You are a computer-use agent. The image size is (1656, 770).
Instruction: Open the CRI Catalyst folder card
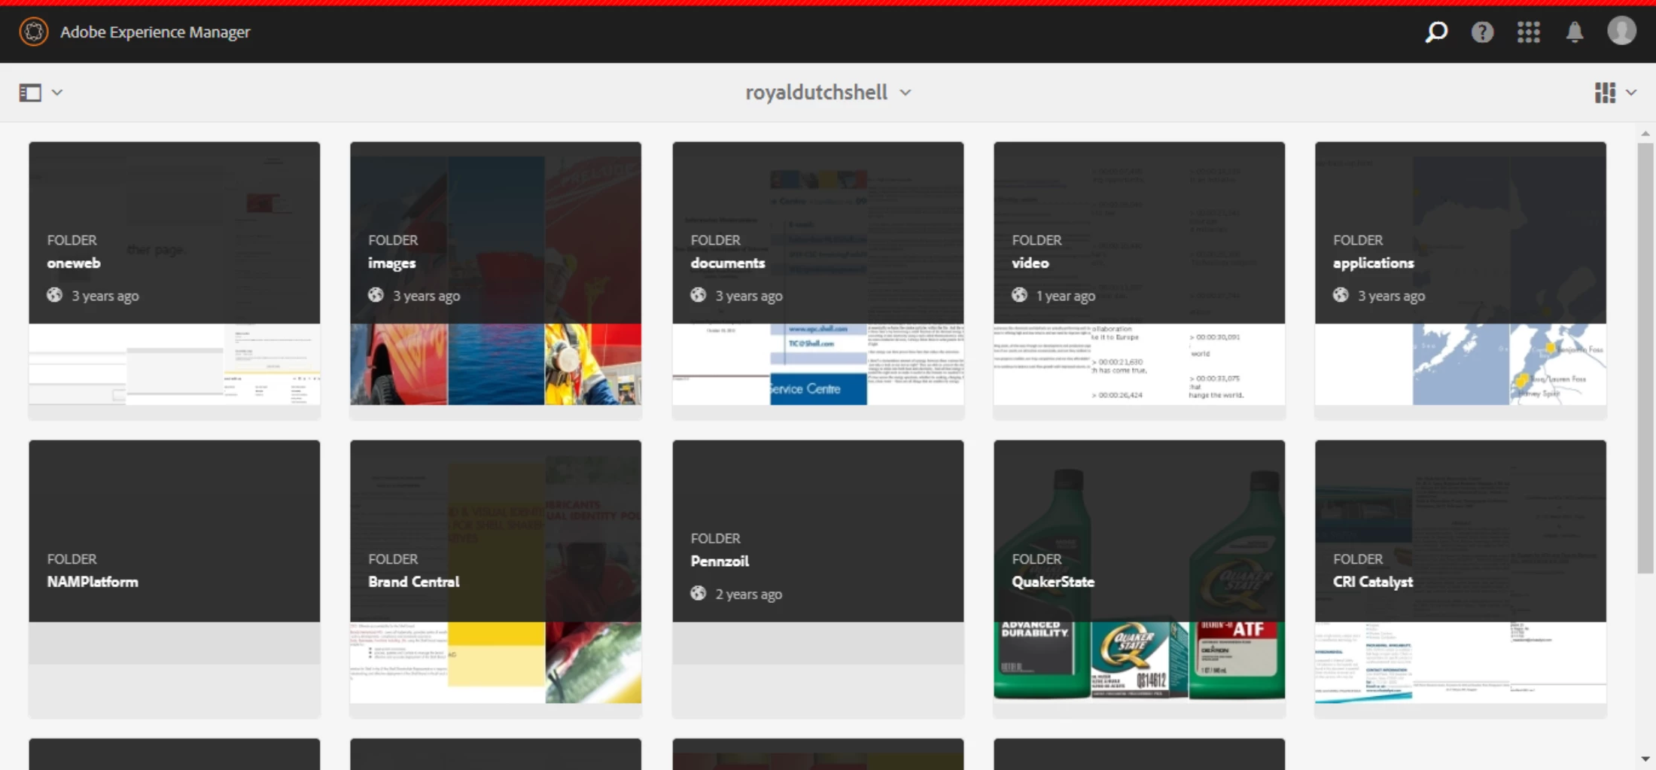(1461, 578)
